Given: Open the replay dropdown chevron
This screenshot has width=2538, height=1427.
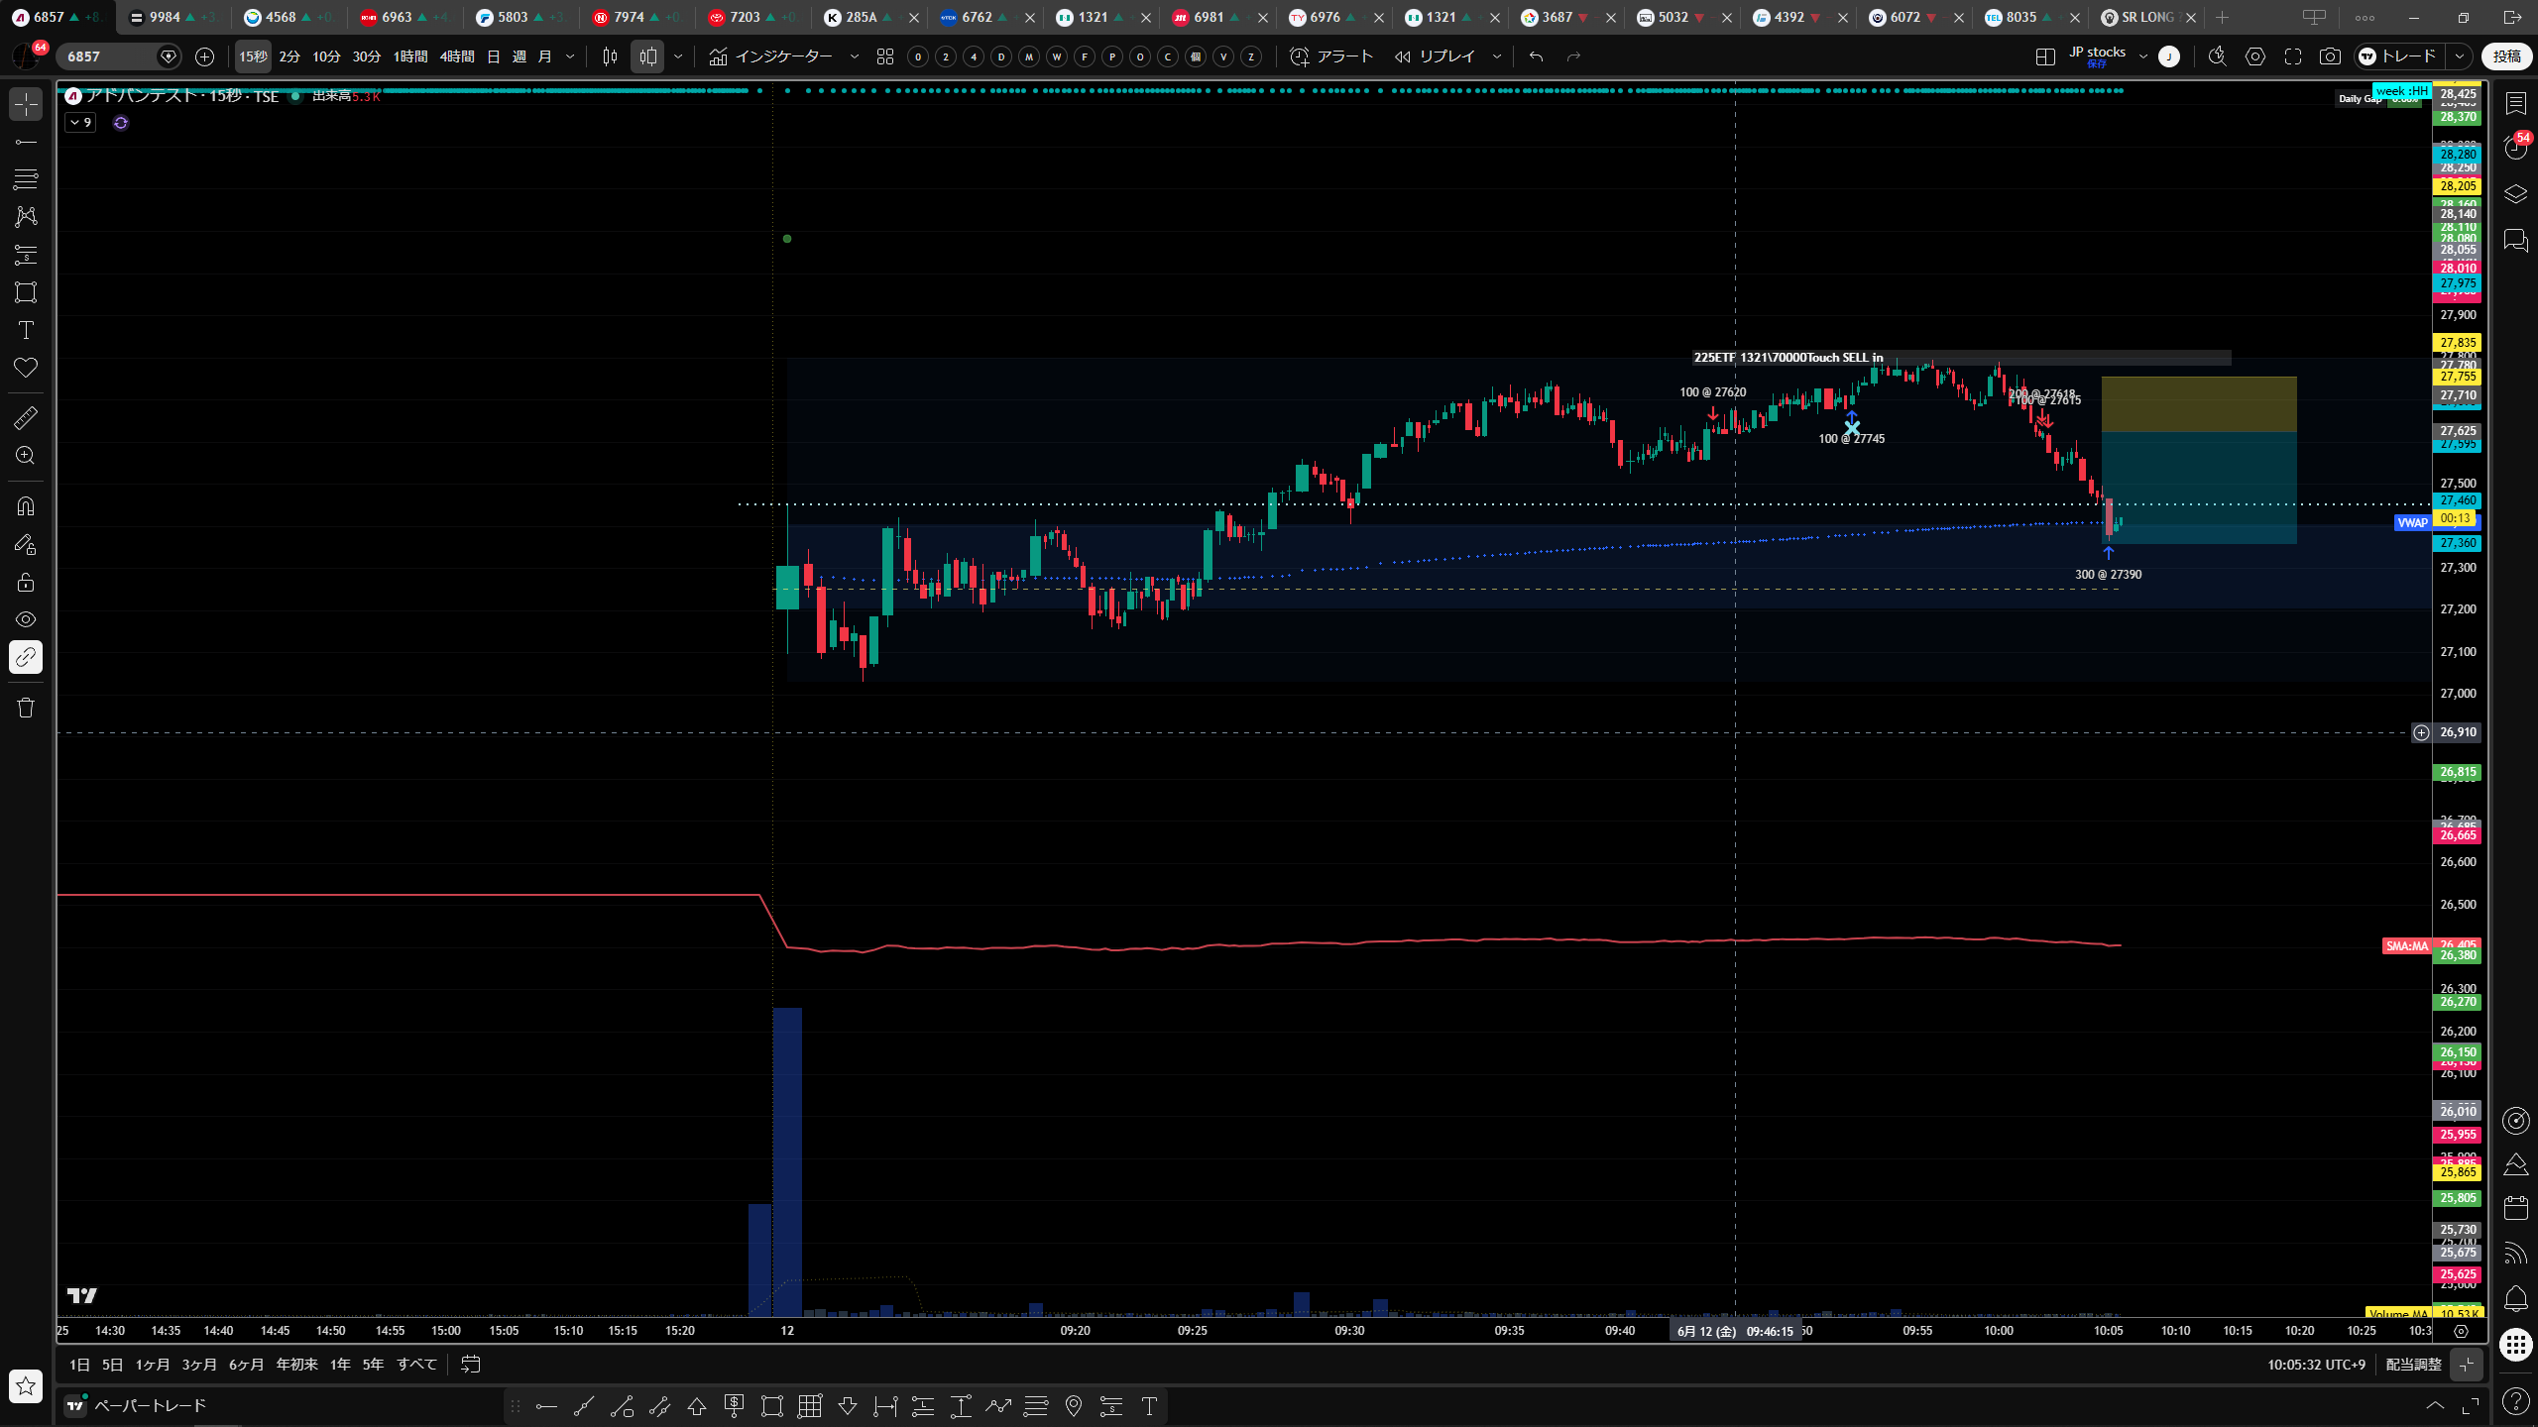Looking at the screenshot, I should (x=1497, y=56).
